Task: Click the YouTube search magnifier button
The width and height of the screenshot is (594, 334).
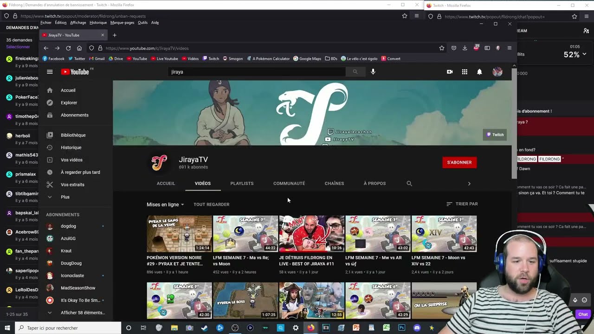Action: coord(355,72)
